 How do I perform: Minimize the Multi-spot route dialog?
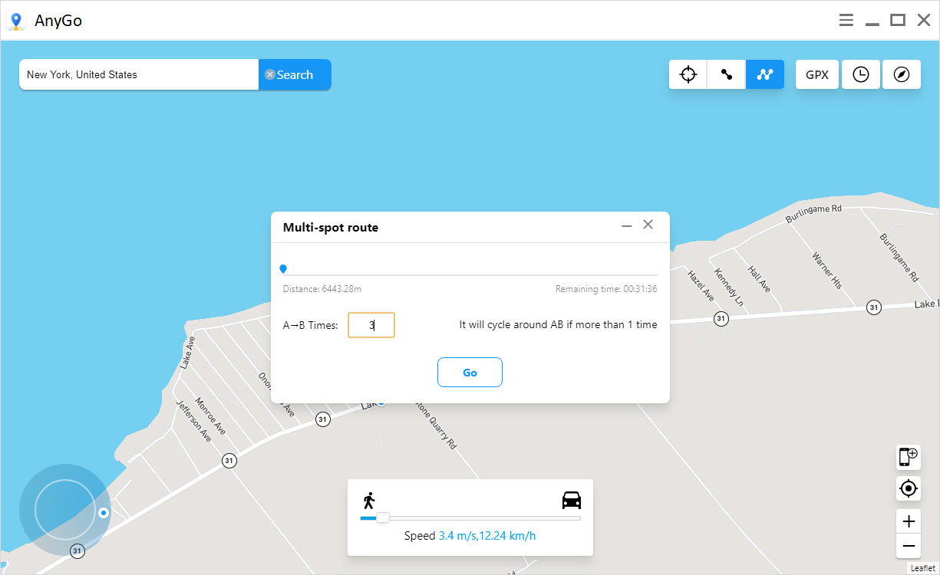(626, 225)
